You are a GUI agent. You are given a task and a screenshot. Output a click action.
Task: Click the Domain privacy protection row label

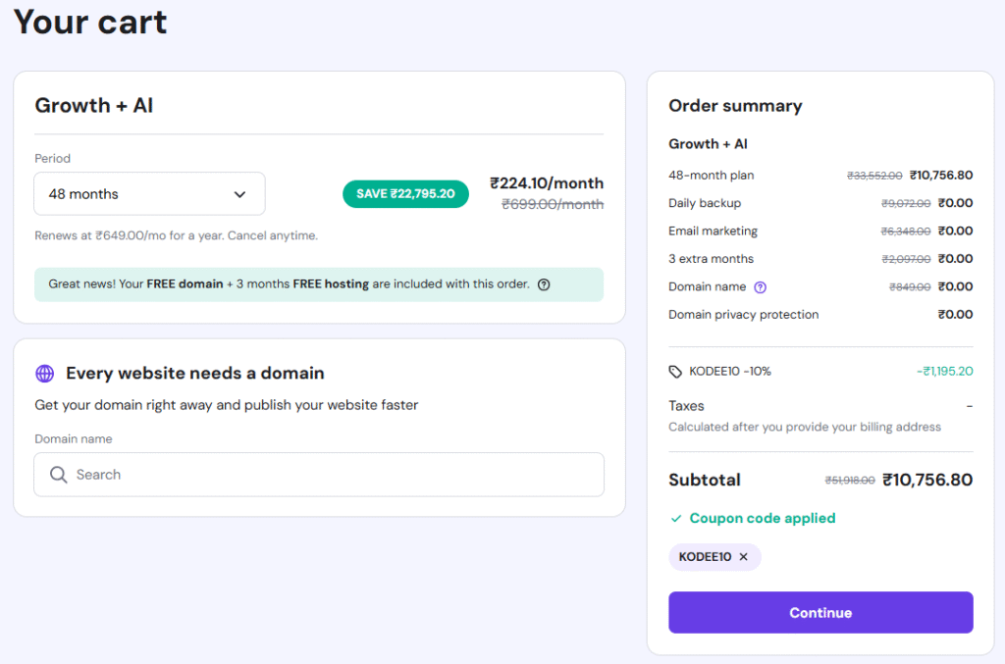click(x=743, y=315)
